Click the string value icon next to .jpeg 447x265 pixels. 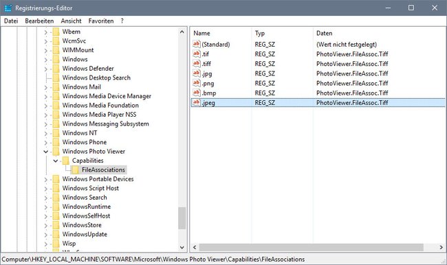[197, 102]
